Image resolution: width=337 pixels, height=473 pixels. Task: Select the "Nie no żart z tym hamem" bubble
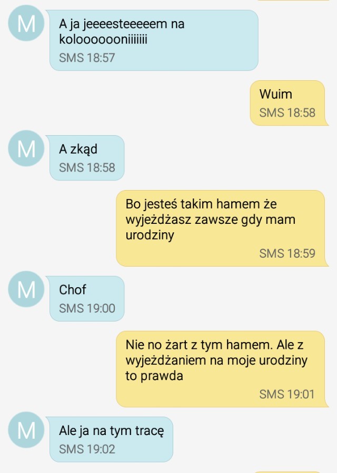(221, 369)
